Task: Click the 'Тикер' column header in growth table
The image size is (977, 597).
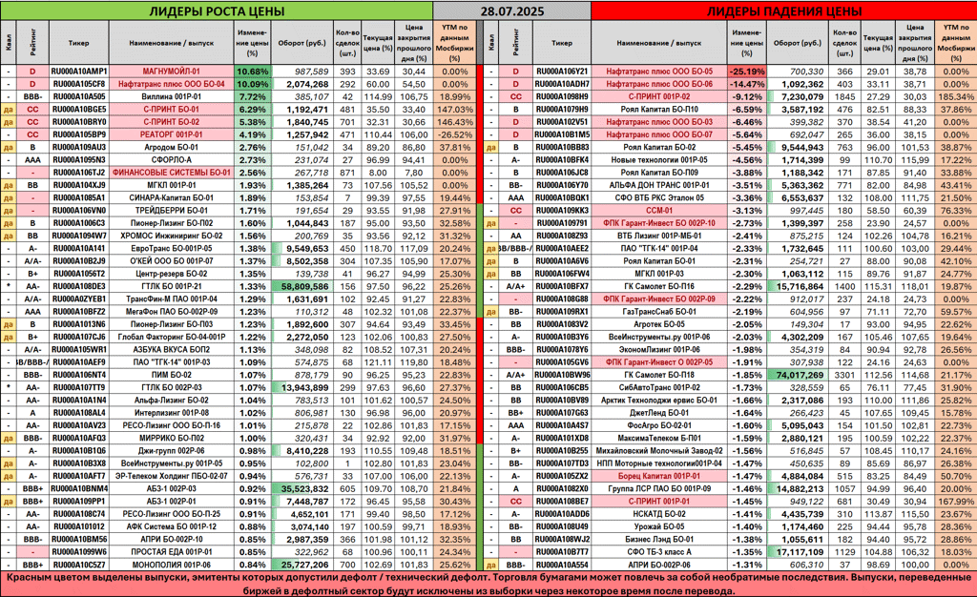Action: coord(78,43)
